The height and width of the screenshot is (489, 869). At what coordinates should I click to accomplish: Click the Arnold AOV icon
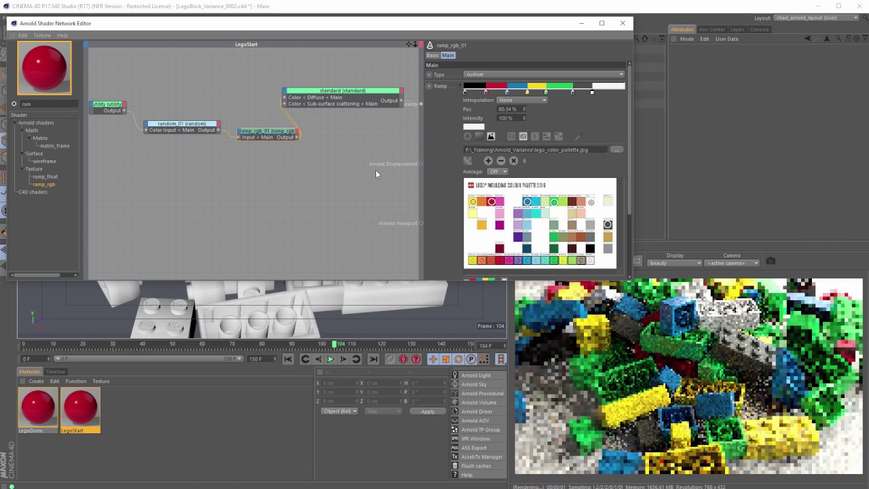(x=455, y=420)
